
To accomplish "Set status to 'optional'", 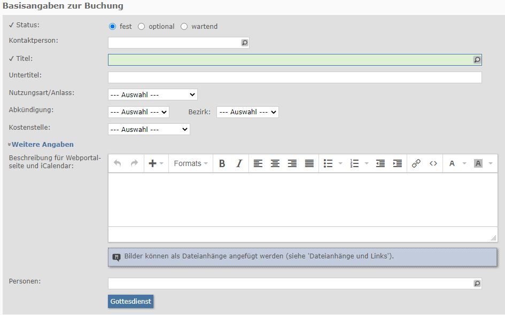I will pos(142,26).
